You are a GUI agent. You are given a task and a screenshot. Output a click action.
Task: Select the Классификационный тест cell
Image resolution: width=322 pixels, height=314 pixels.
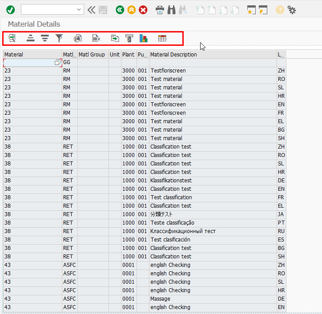213,231
